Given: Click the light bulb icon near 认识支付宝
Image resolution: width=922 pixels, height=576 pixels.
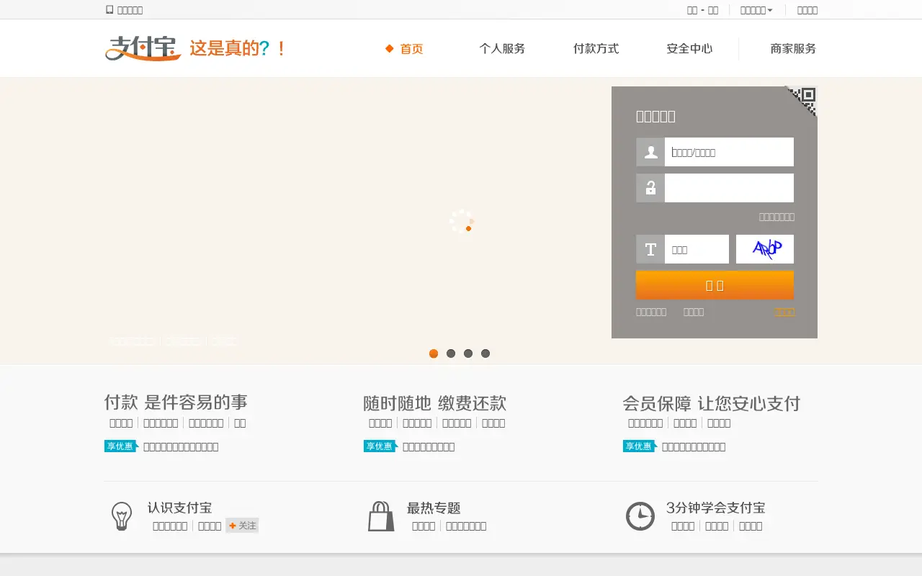Looking at the screenshot, I should (x=122, y=516).
